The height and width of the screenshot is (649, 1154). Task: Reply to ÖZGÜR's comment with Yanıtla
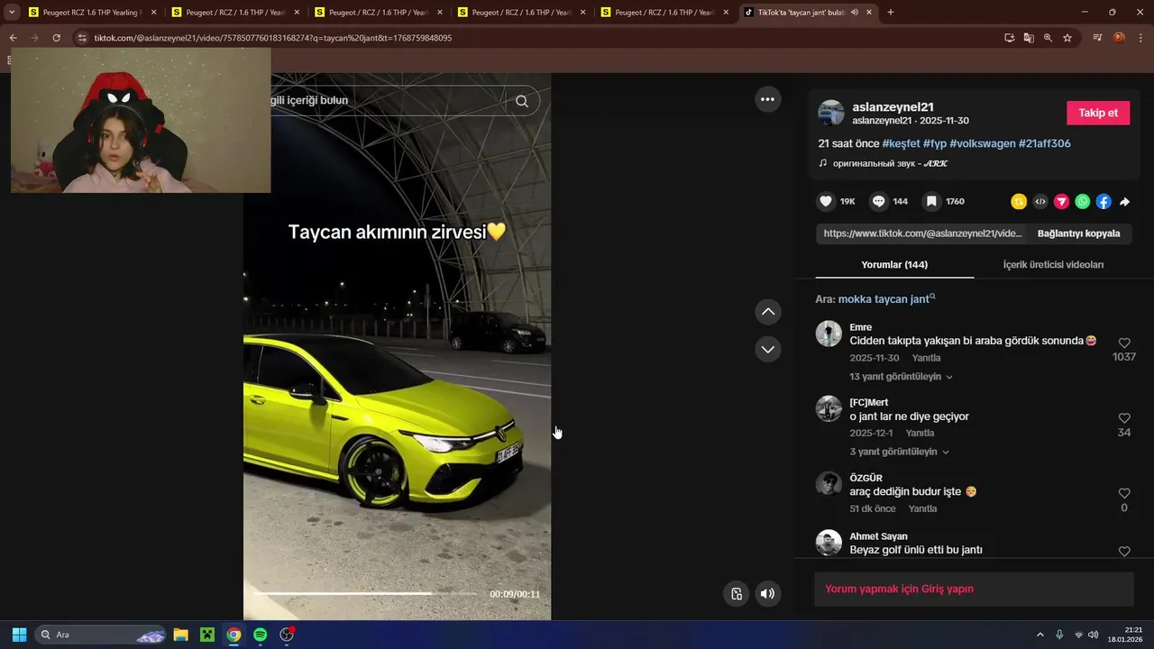(922, 508)
